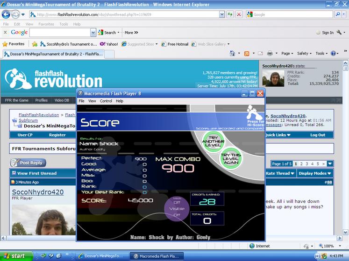Open Flash Player Control menu
The image size is (349, 261).
[x=106, y=101]
